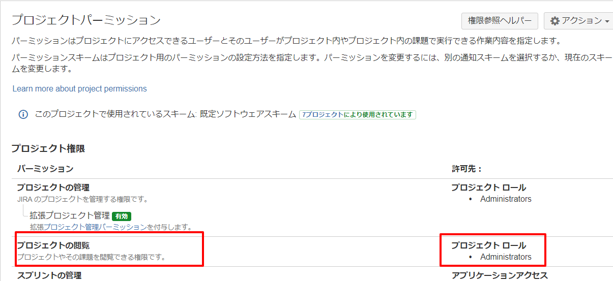Click the 拡張プロジェクト管理 label
The width and height of the screenshot is (613, 281).
coord(70,215)
